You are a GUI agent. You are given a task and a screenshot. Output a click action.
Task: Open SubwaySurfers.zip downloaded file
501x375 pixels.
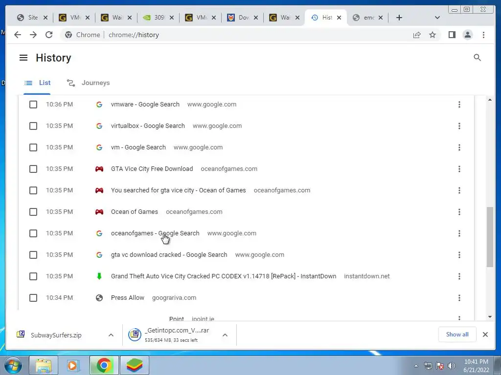coord(56,335)
